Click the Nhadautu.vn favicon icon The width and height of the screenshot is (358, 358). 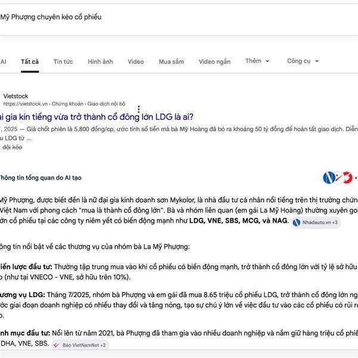click(x=297, y=223)
